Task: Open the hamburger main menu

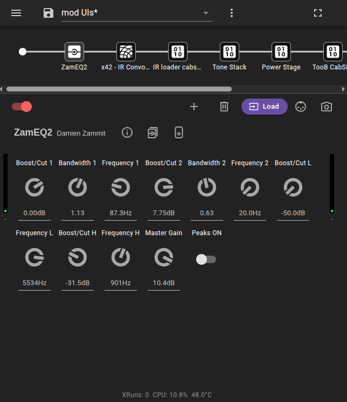Action: click(x=16, y=13)
